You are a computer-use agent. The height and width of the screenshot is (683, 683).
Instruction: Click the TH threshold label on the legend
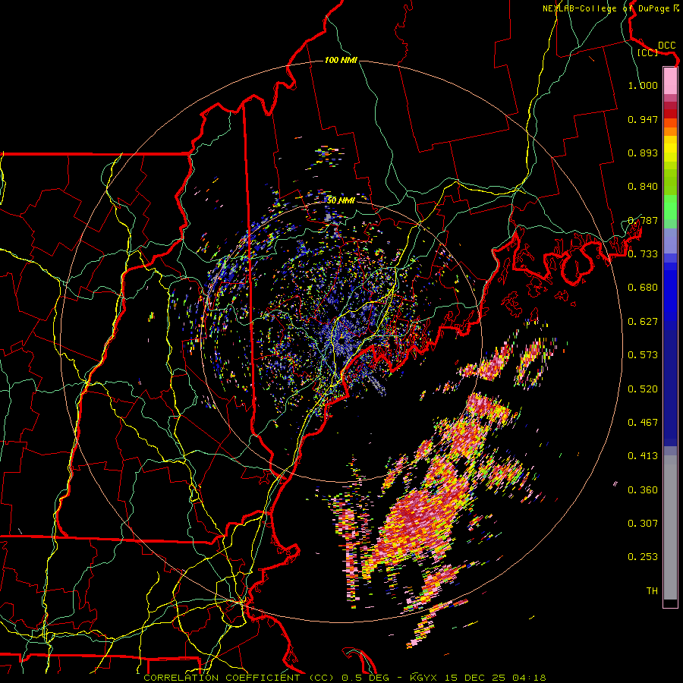[x=652, y=591]
